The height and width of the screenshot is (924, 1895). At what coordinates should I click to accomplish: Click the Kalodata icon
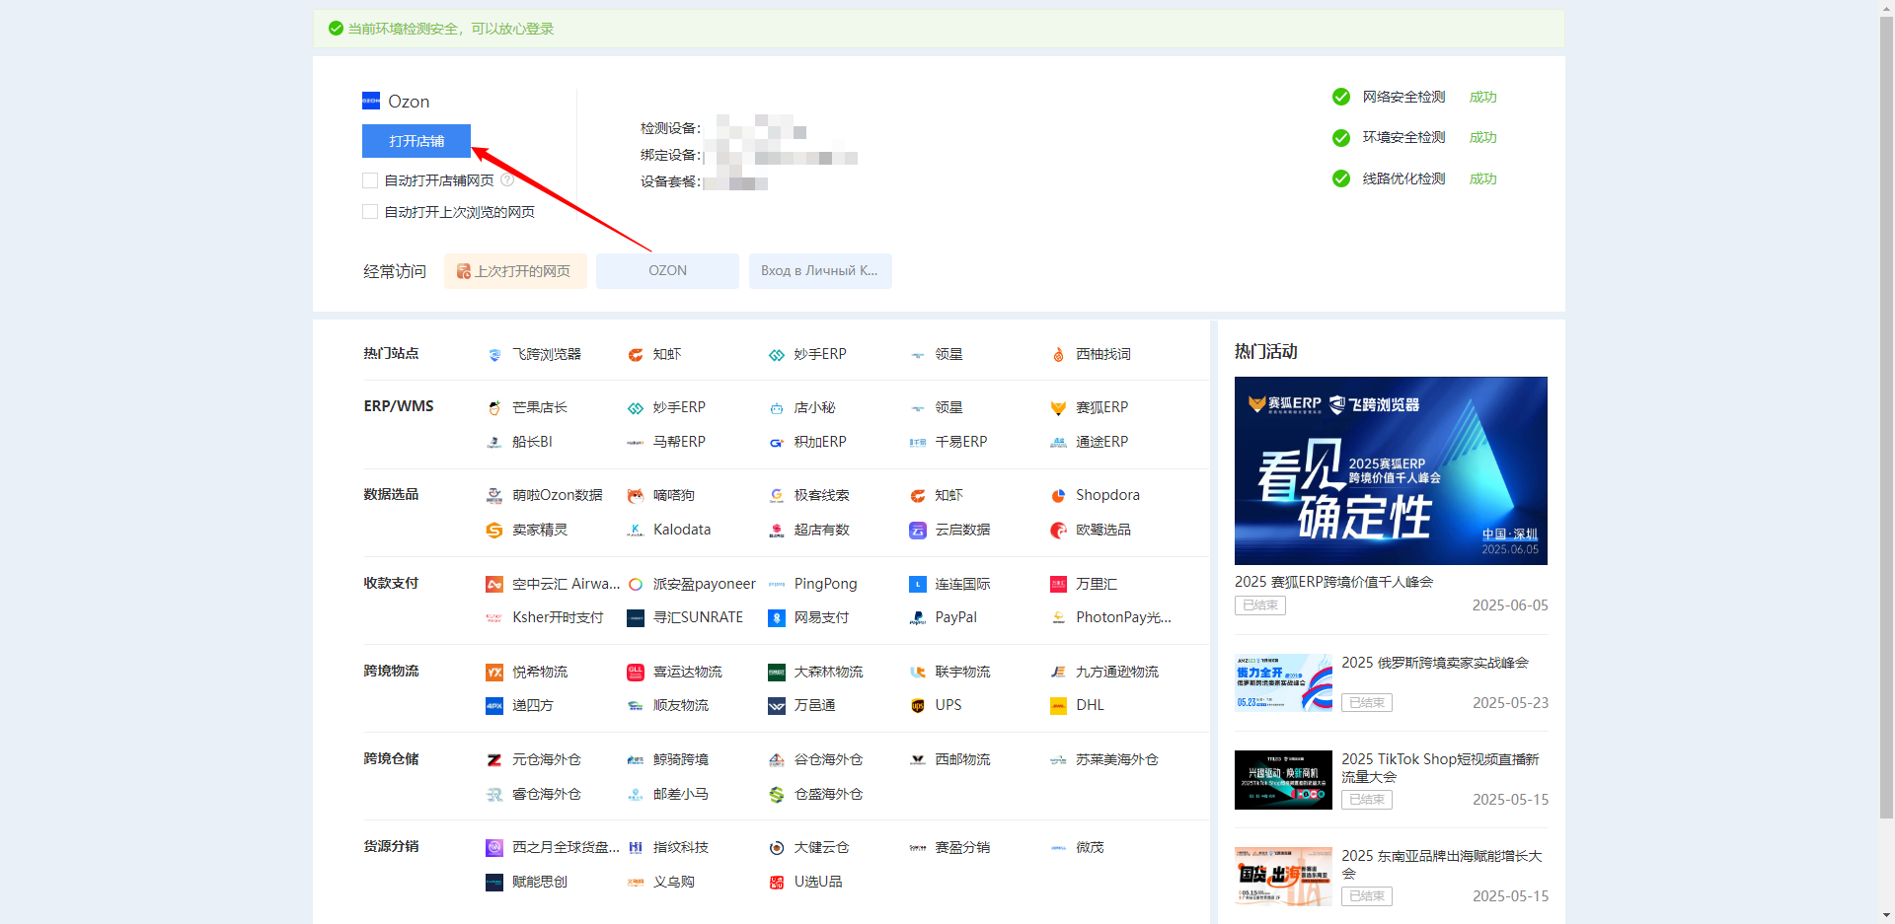tap(636, 531)
